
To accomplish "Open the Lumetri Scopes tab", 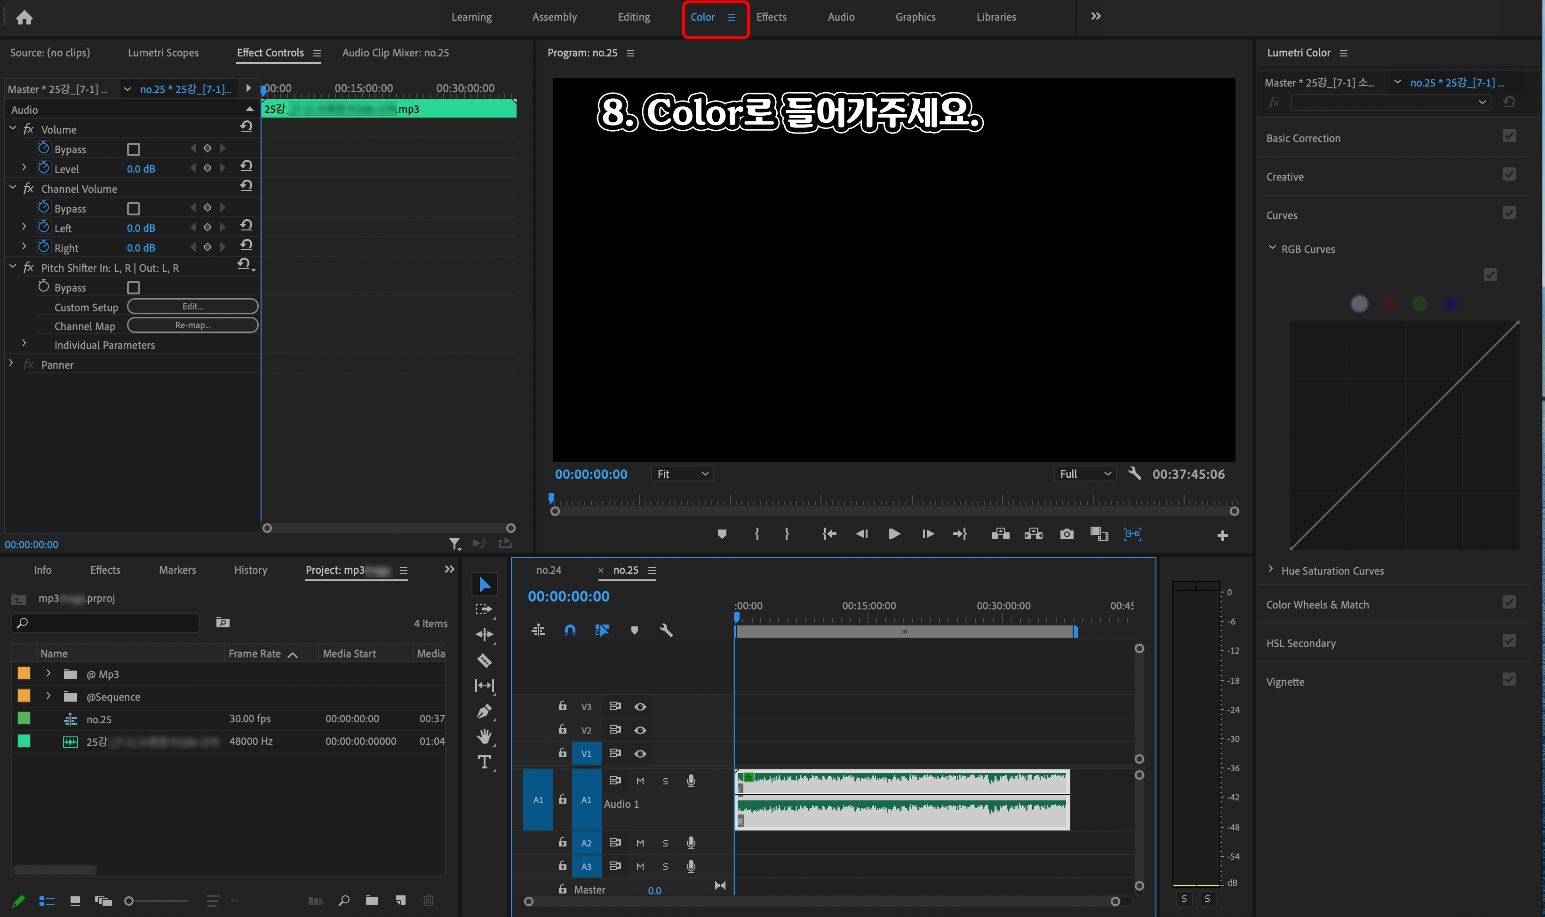I will [x=163, y=53].
